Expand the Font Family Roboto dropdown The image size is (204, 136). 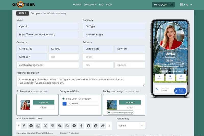(x=131, y=126)
